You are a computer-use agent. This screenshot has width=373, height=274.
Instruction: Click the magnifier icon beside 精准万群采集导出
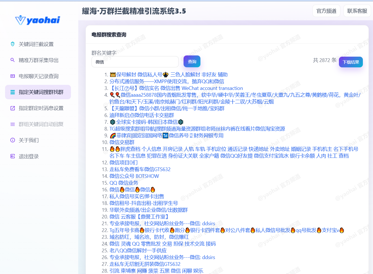pos(12,60)
